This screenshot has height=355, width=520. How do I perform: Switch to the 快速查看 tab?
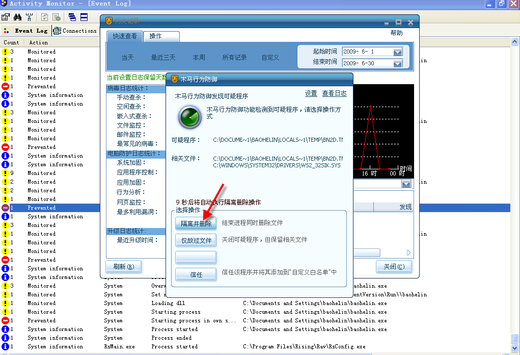click(125, 36)
